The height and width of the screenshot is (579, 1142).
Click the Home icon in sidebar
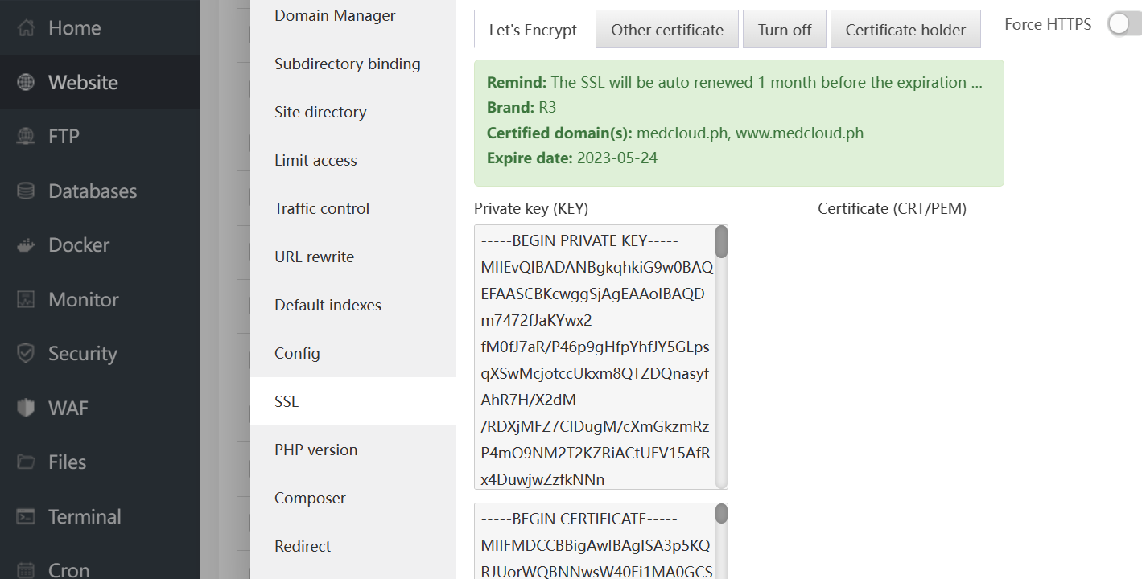click(27, 28)
